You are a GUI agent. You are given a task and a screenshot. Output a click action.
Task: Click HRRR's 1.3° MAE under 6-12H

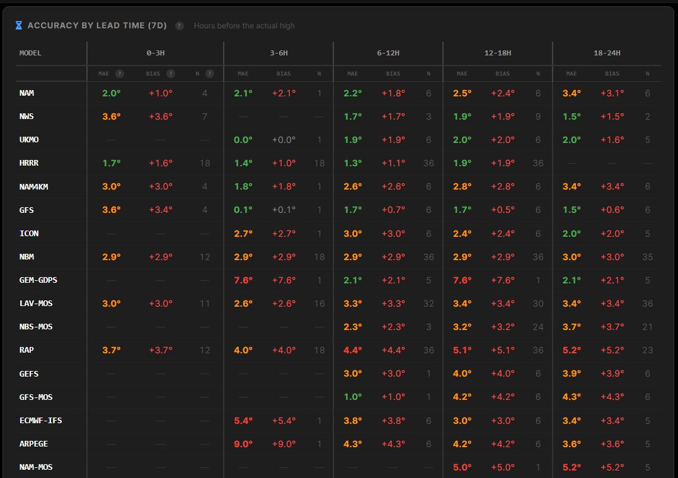[x=353, y=163]
